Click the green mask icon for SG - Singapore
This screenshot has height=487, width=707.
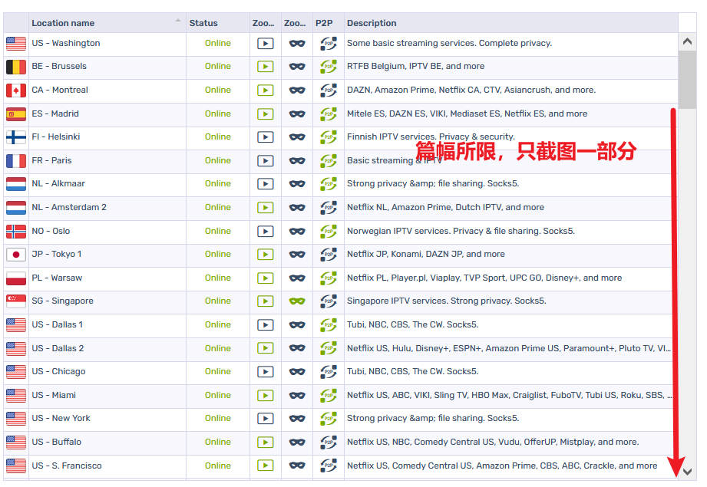(x=297, y=301)
